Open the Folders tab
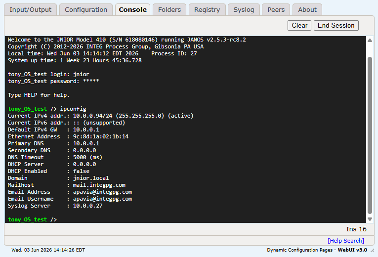 coord(169,10)
